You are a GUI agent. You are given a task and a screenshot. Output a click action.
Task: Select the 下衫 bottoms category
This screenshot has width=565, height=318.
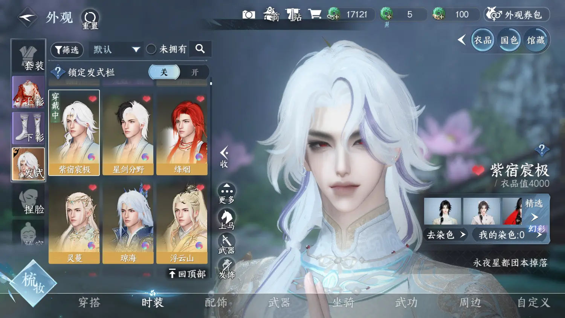pyautogui.click(x=29, y=128)
